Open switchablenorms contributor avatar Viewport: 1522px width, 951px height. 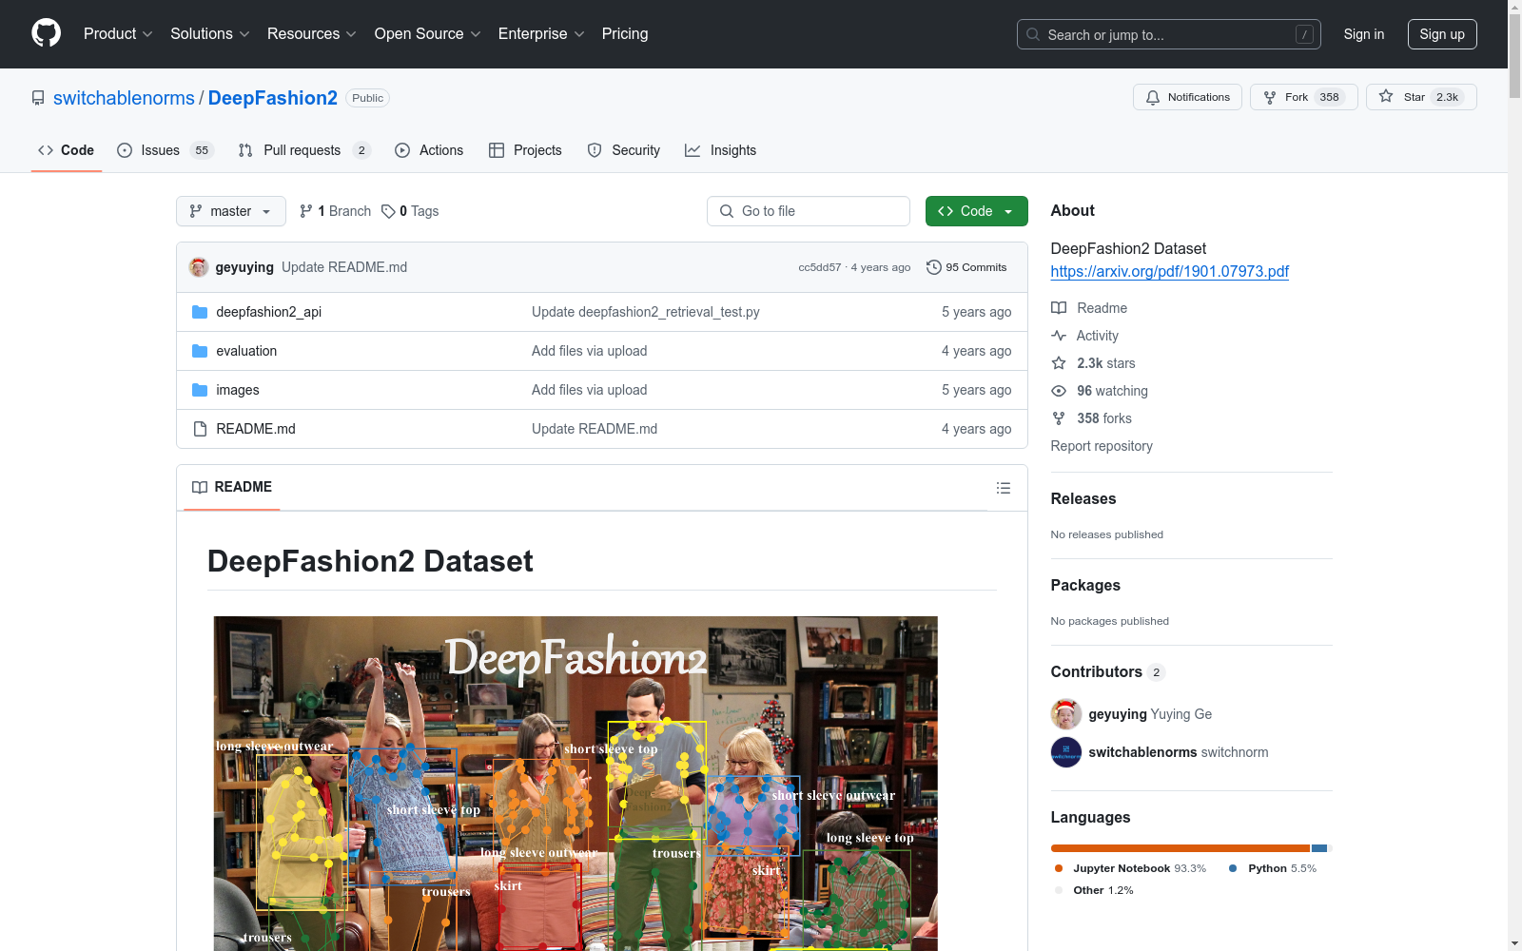(1066, 752)
